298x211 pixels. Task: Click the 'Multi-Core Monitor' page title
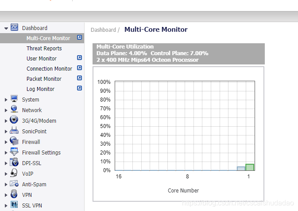pos(156,30)
